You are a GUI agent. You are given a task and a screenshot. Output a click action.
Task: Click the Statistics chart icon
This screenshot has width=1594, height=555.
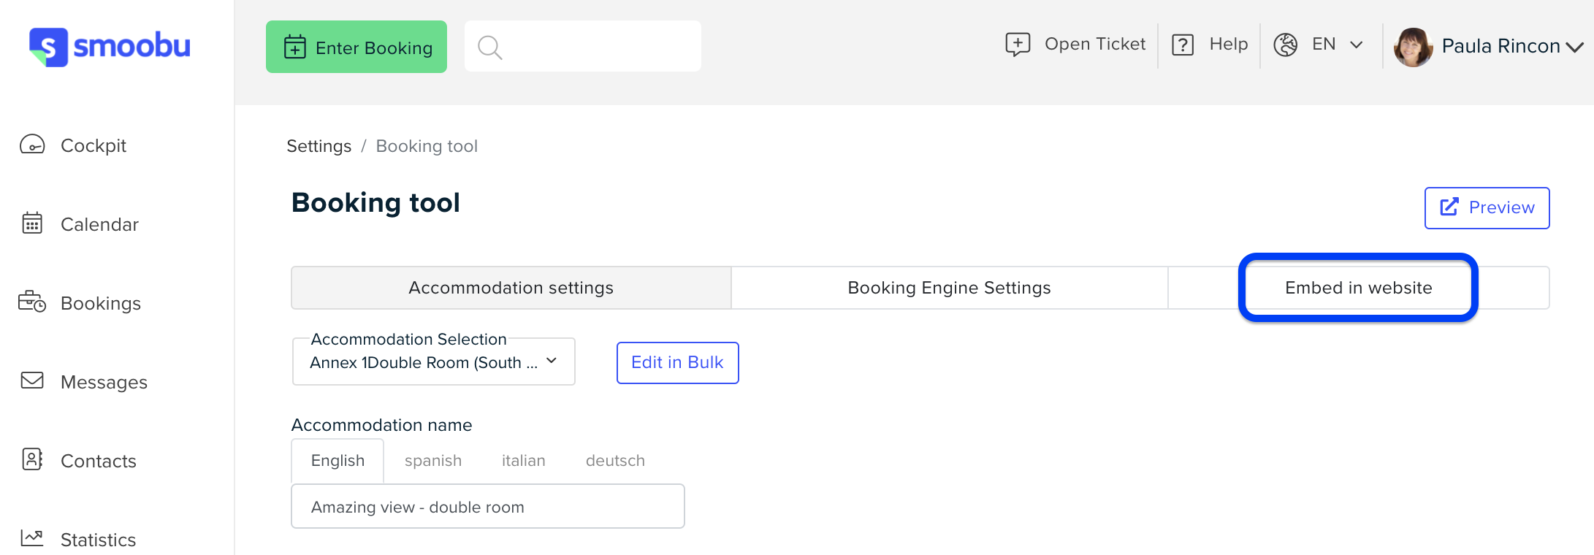pos(32,538)
